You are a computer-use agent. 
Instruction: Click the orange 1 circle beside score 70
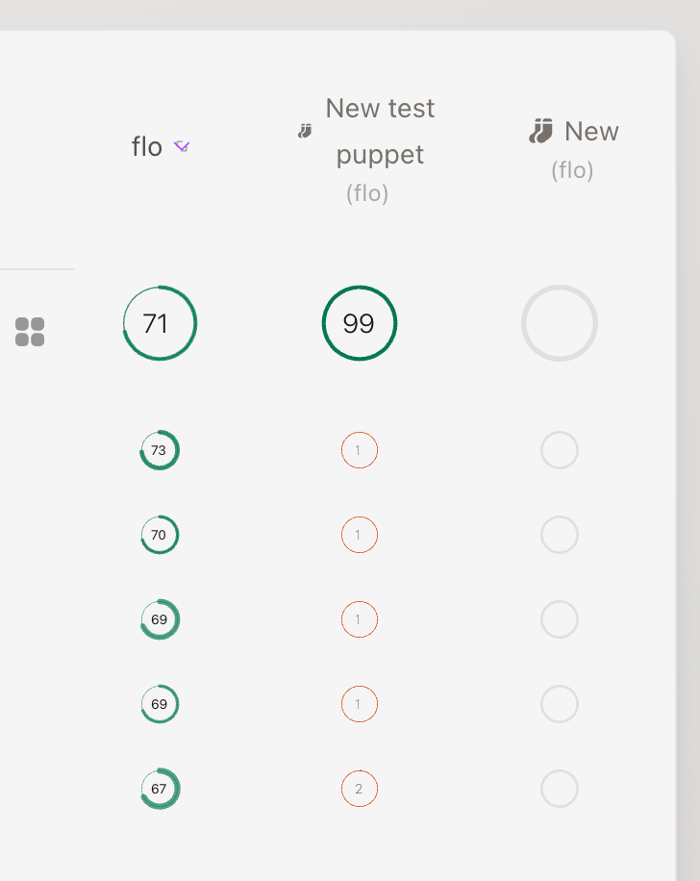pyautogui.click(x=359, y=535)
